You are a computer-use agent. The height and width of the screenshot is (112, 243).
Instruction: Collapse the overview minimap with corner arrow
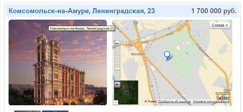tap(116, 102)
